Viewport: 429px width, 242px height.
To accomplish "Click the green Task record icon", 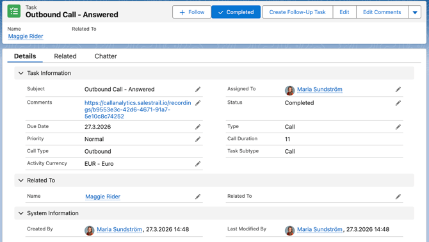I will (13, 12).
